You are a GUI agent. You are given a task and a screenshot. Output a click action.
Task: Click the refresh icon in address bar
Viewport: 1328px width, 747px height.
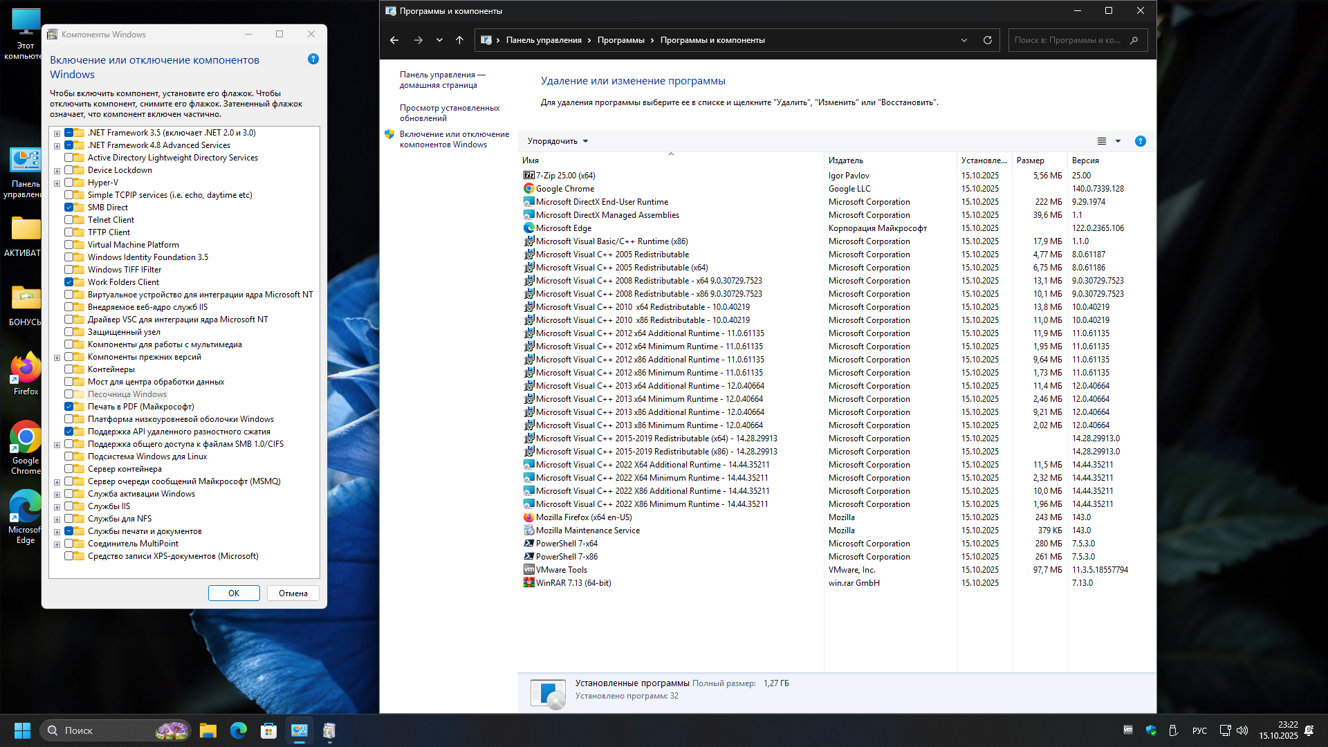pos(987,40)
